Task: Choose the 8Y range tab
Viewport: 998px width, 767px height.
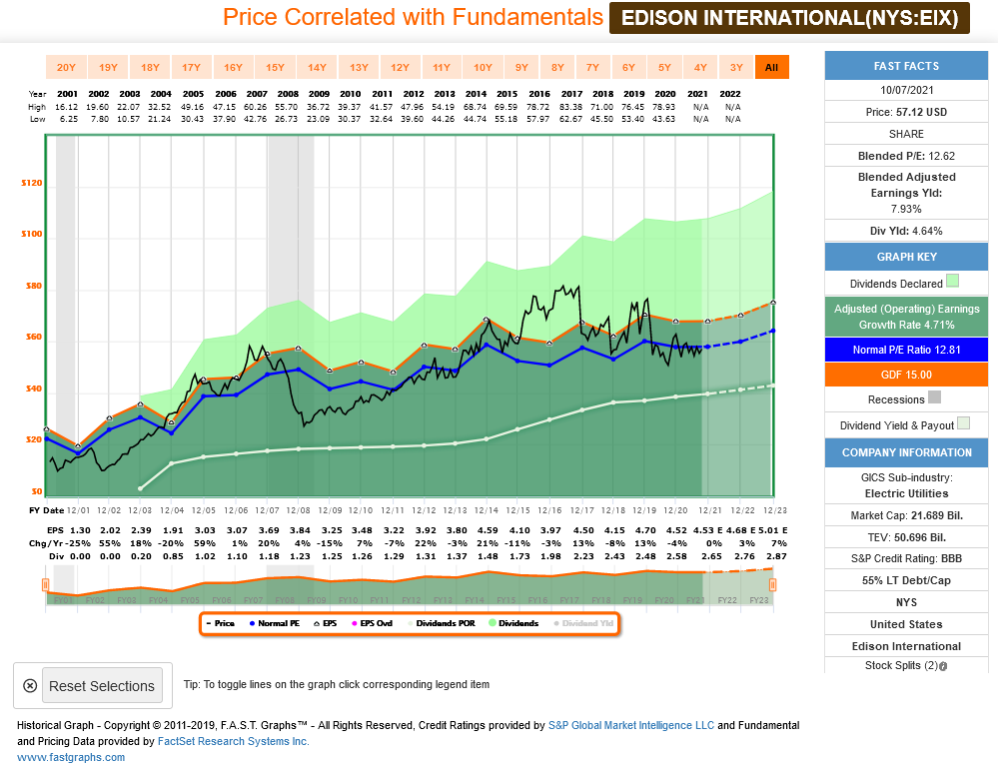Action: pos(557,68)
